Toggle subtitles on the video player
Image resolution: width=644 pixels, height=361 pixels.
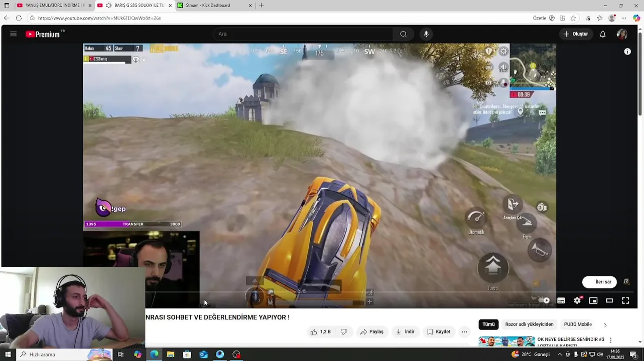point(561,301)
